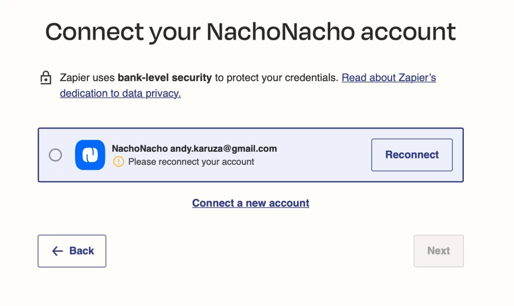Click the Please reconnect your account message
The image size is (514, 306).
point(191,162)
